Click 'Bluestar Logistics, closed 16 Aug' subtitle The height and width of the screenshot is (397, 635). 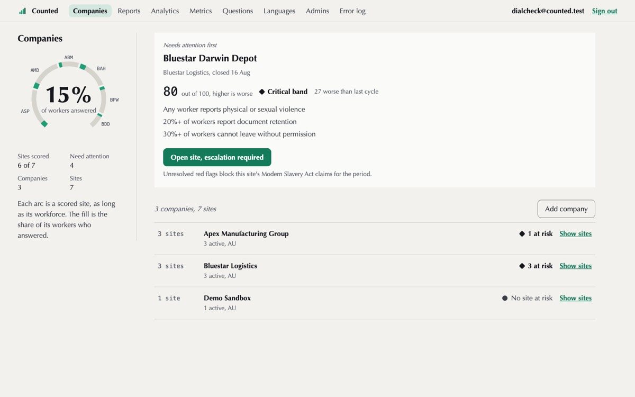[206, 73]
